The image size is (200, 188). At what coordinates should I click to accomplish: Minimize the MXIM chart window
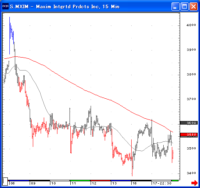click(175, 7)
